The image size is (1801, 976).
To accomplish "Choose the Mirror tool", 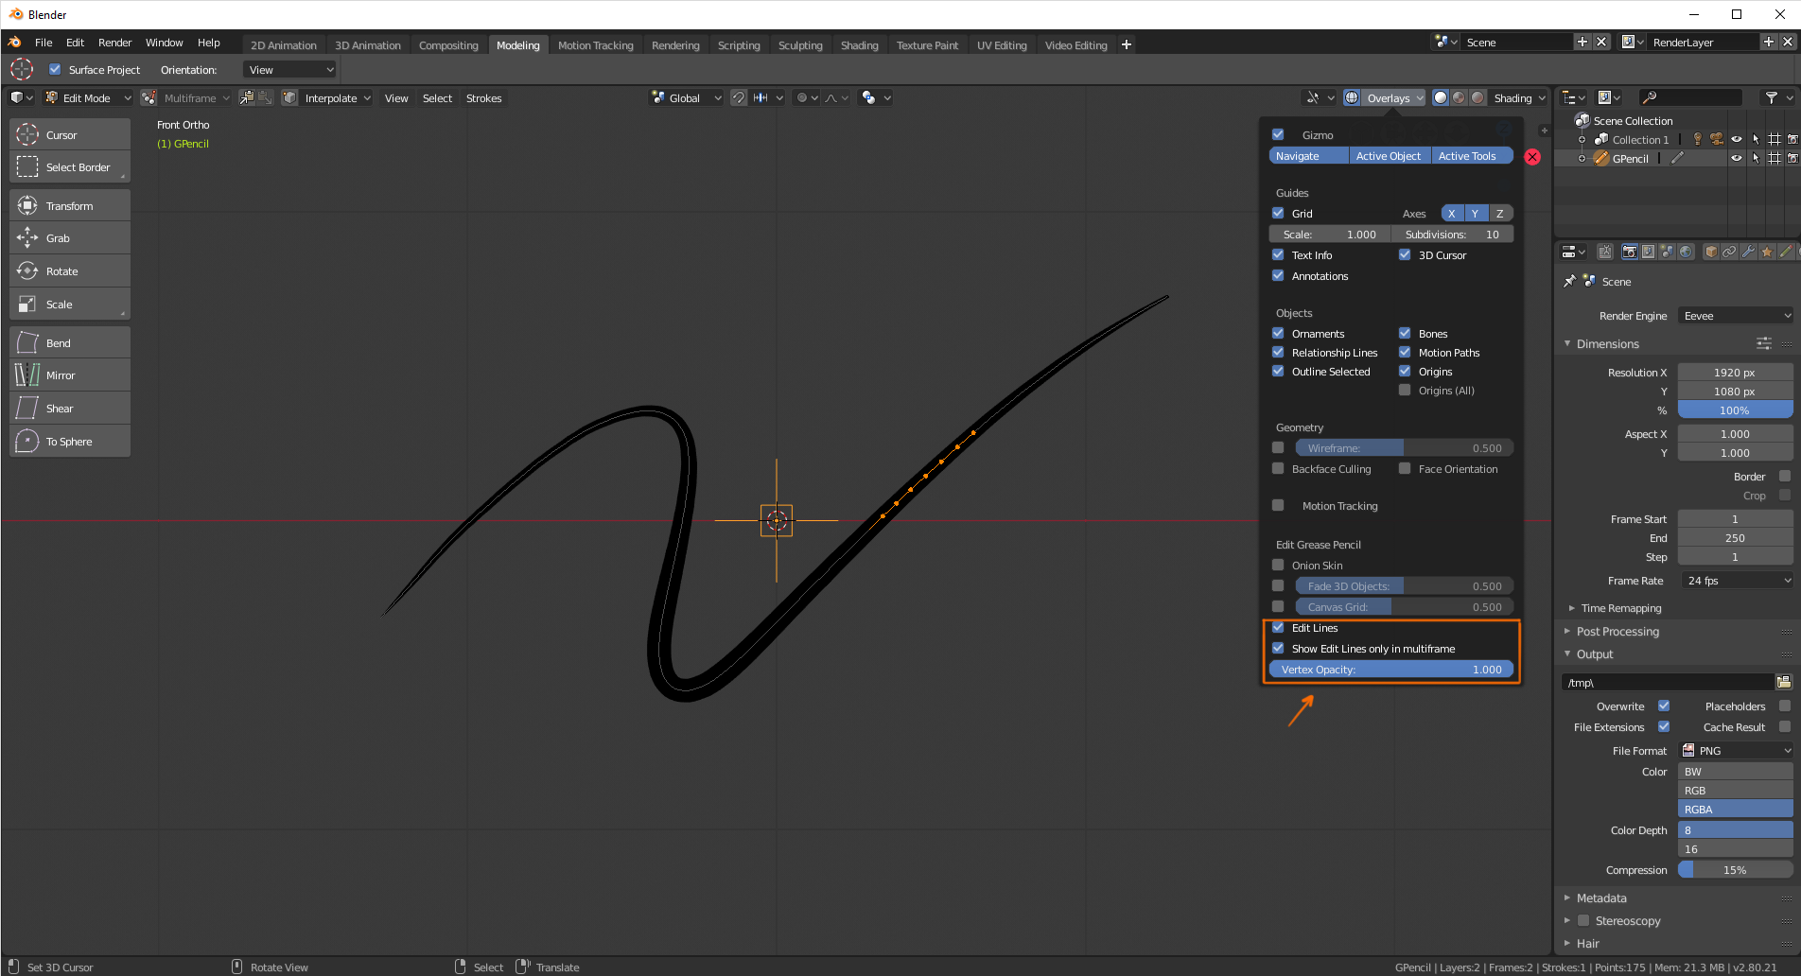I will (x=70, y=375).
